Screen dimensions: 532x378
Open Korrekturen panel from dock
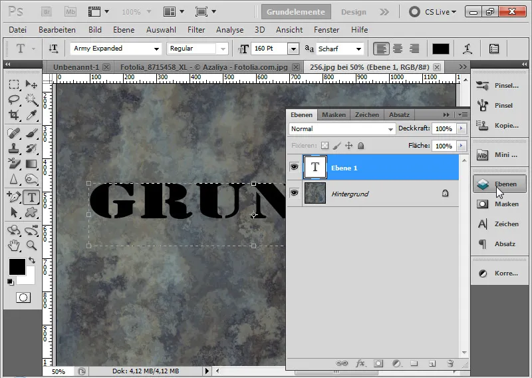pos(498,273)
